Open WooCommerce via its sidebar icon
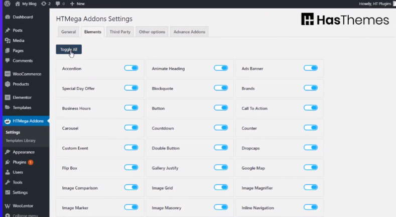The image size is (396, 217). click(x=8, y=74)
